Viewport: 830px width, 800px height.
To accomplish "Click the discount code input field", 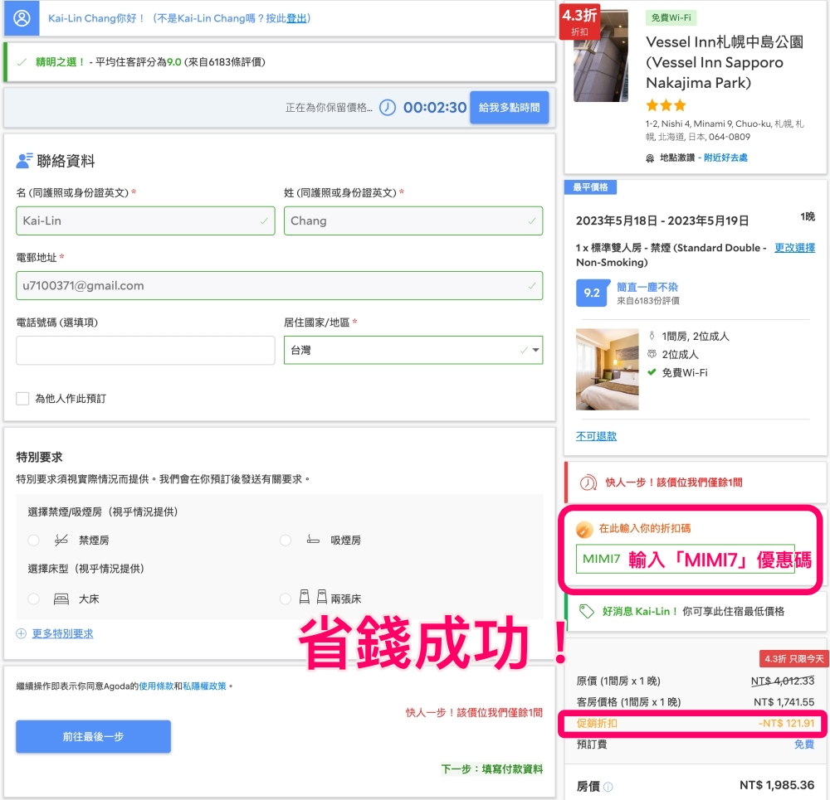I will coord(686,559).
